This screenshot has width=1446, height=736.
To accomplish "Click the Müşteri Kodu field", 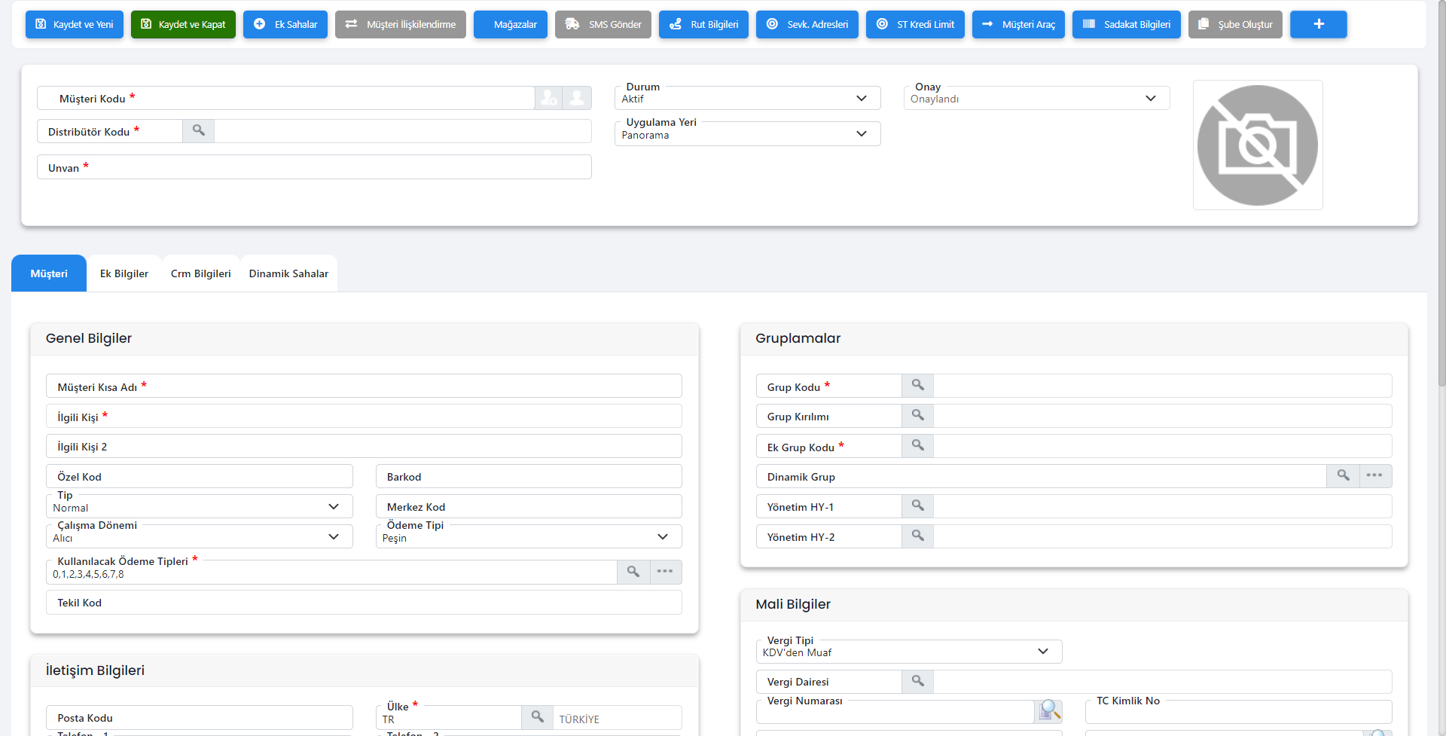I will [286, 98].
